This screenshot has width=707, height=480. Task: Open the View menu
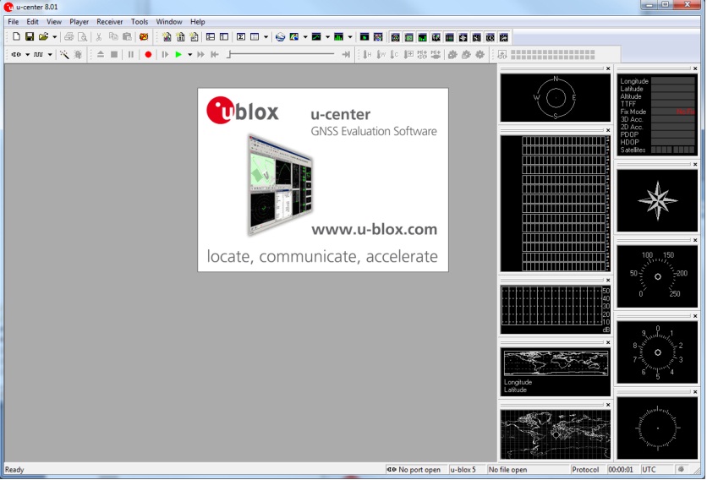(53, 22)
